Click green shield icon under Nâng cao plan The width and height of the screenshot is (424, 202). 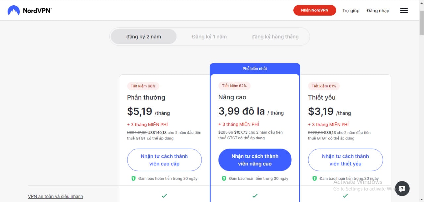[224, 178]
